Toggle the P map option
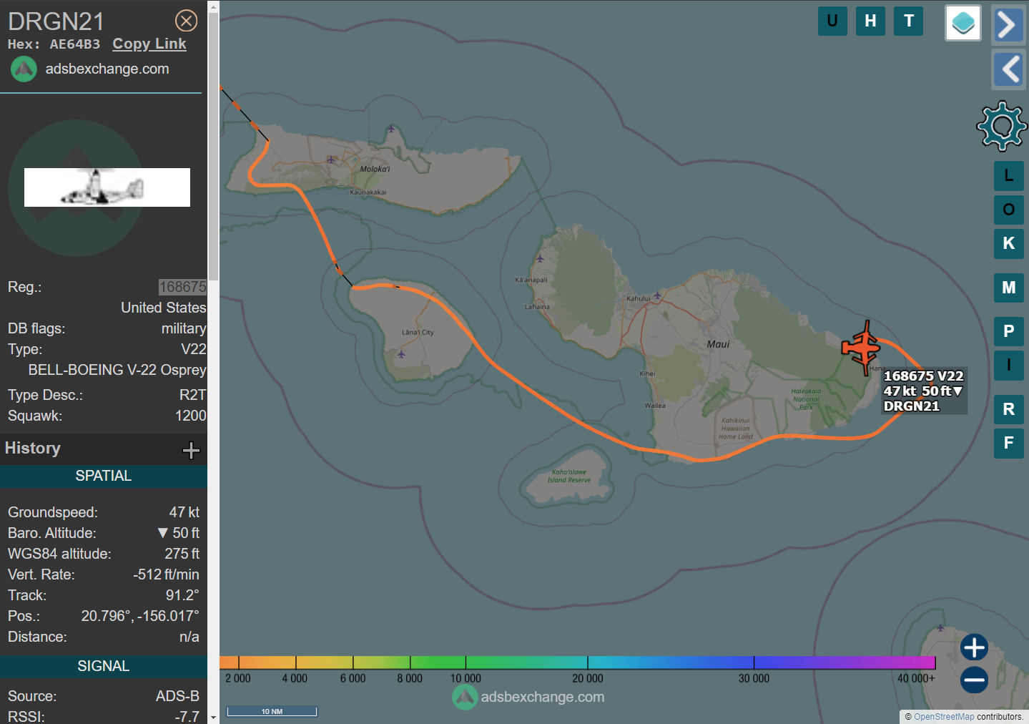The image size is (1029, 724). pos(1009,332)
